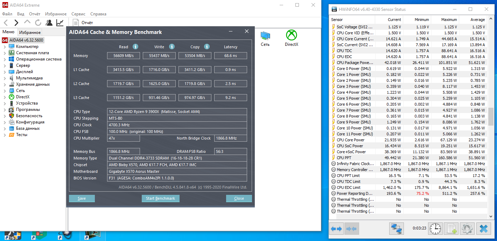Image resolution: width=497 pixels, height=241 pixels.
Task: Open the DirectX icon in AIDA64 main pane
Action: (x=291, y=38)
